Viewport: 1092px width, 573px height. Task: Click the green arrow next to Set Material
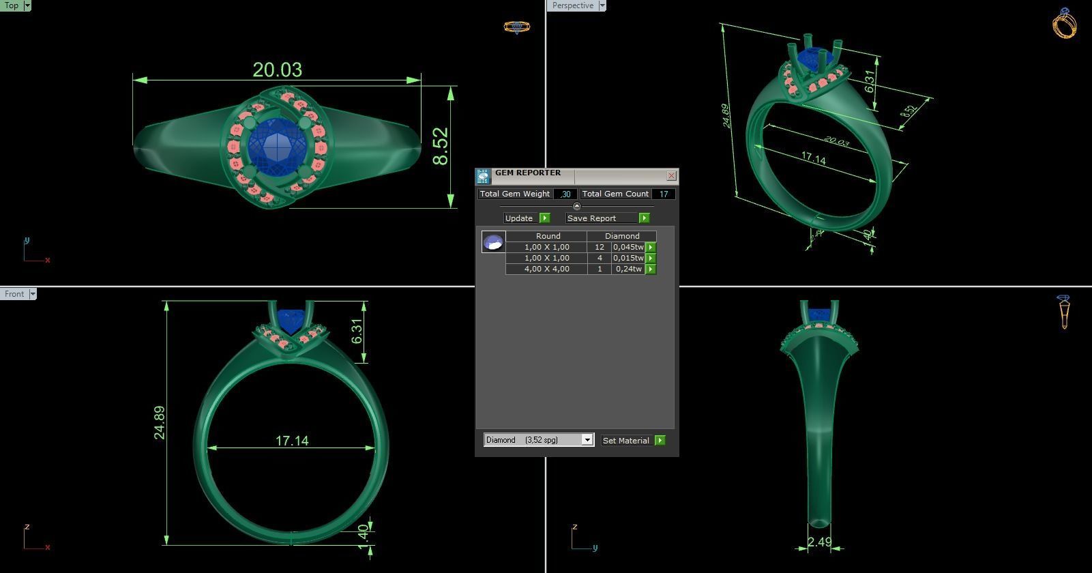coord(660,441)
